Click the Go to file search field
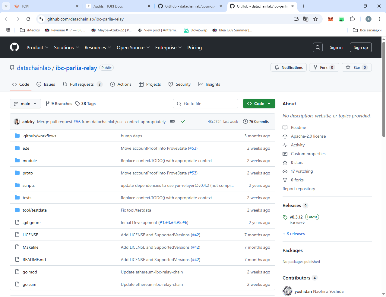The width and height of the screenshot is (386, 297). point(205,104)
